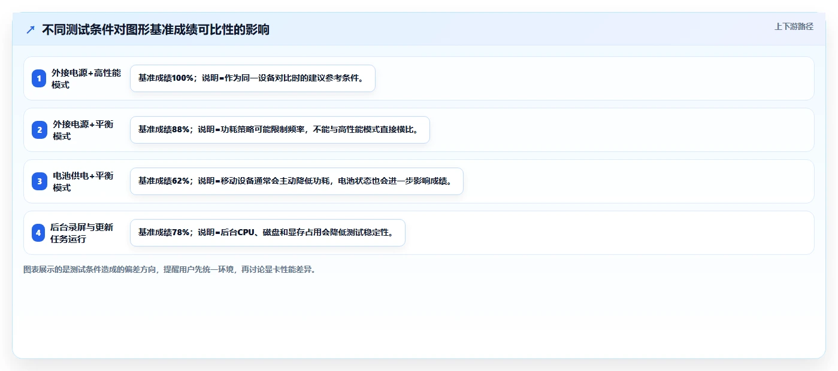Click the arrow icon beside the chart title
The height and width of the screenshot is (371, 838).
[31, 30]
